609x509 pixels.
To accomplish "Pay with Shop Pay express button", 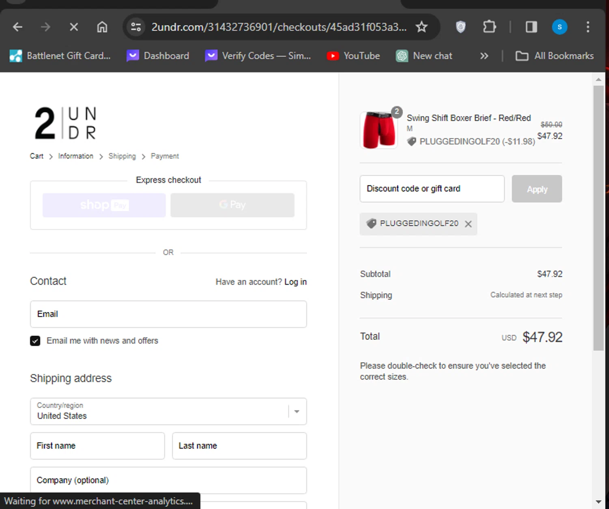I will [x=104, y=205].
